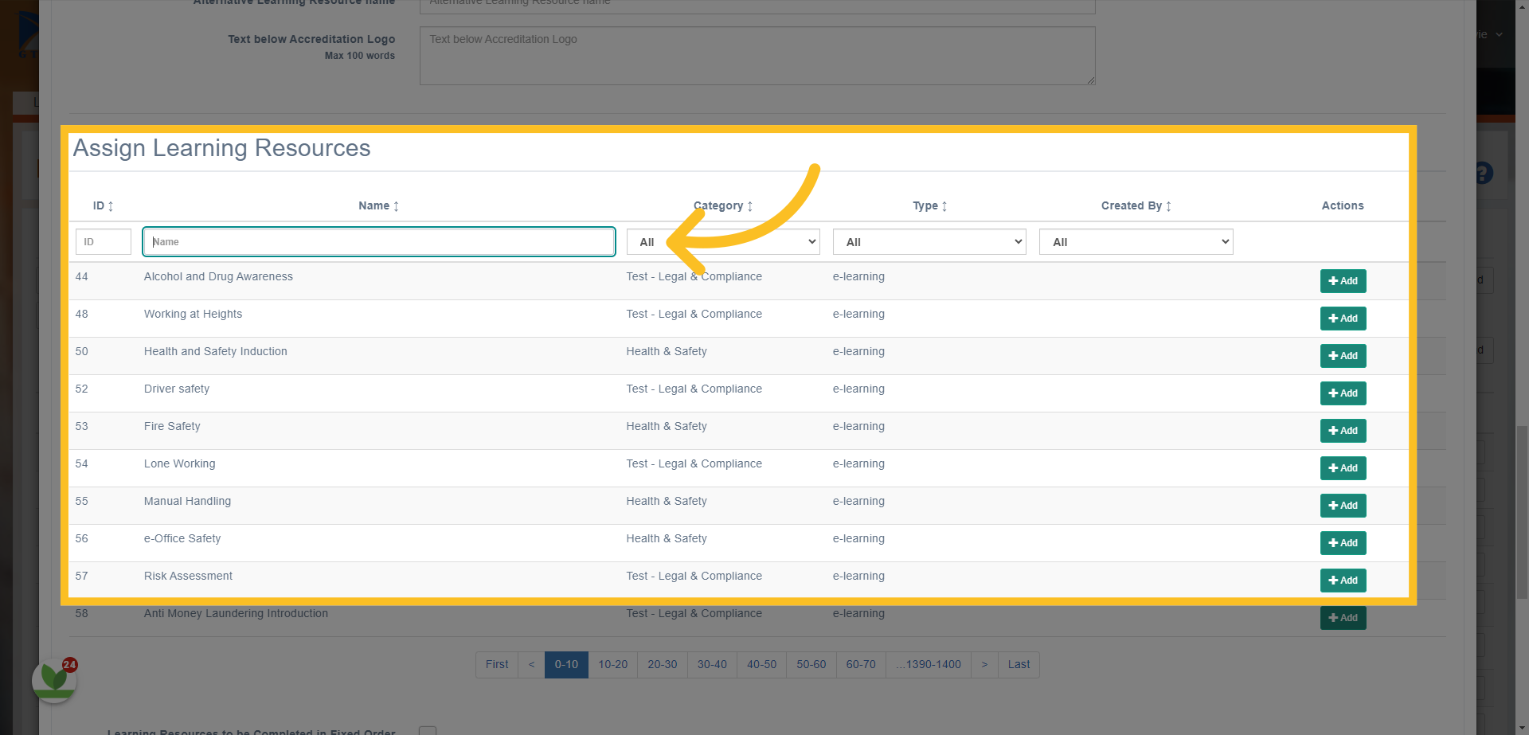Click 'Fire Safety' name cell
1529x735 pixels.
click(x=172, y=426)
